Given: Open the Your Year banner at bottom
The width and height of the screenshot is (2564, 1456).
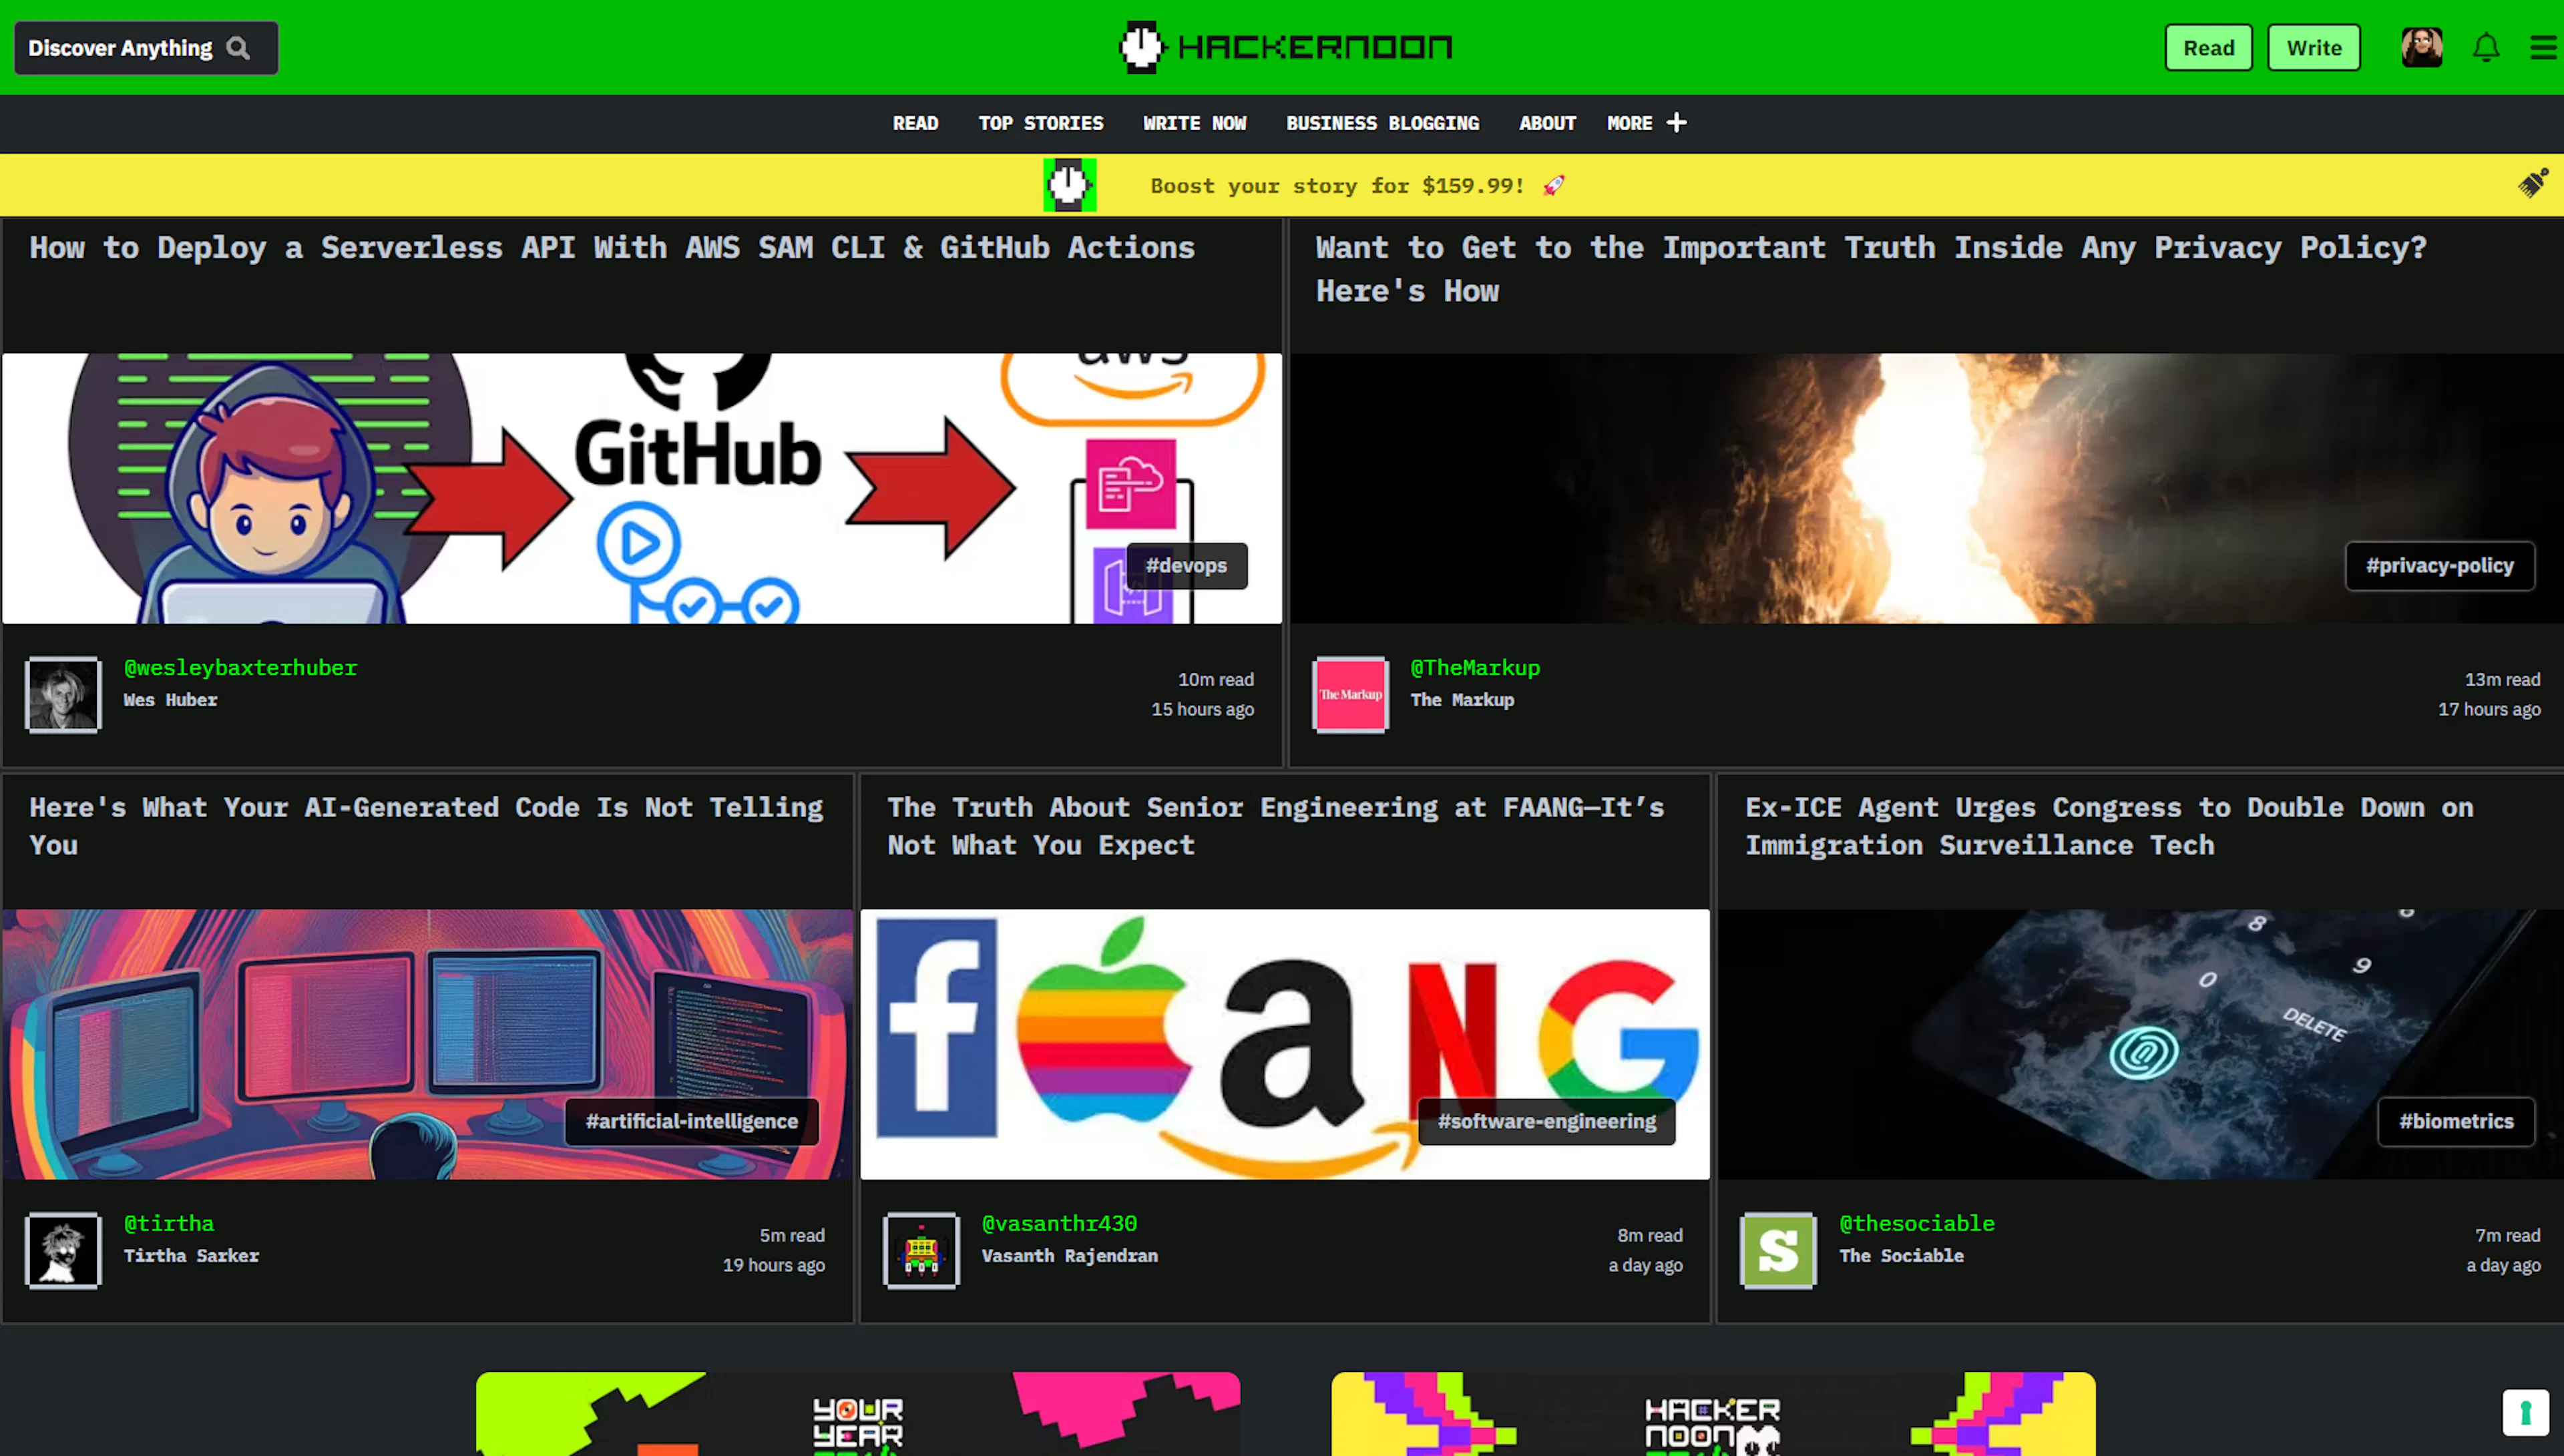Looking at the screenshot, I should pyautogui.click(x=858, y=1414).
